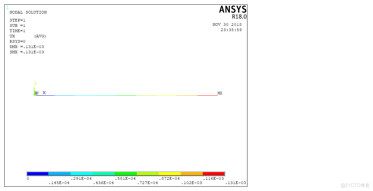The image size is (373, 191).
Task: Click the SMX =.131E-03 value
Action: click(27, 52)
